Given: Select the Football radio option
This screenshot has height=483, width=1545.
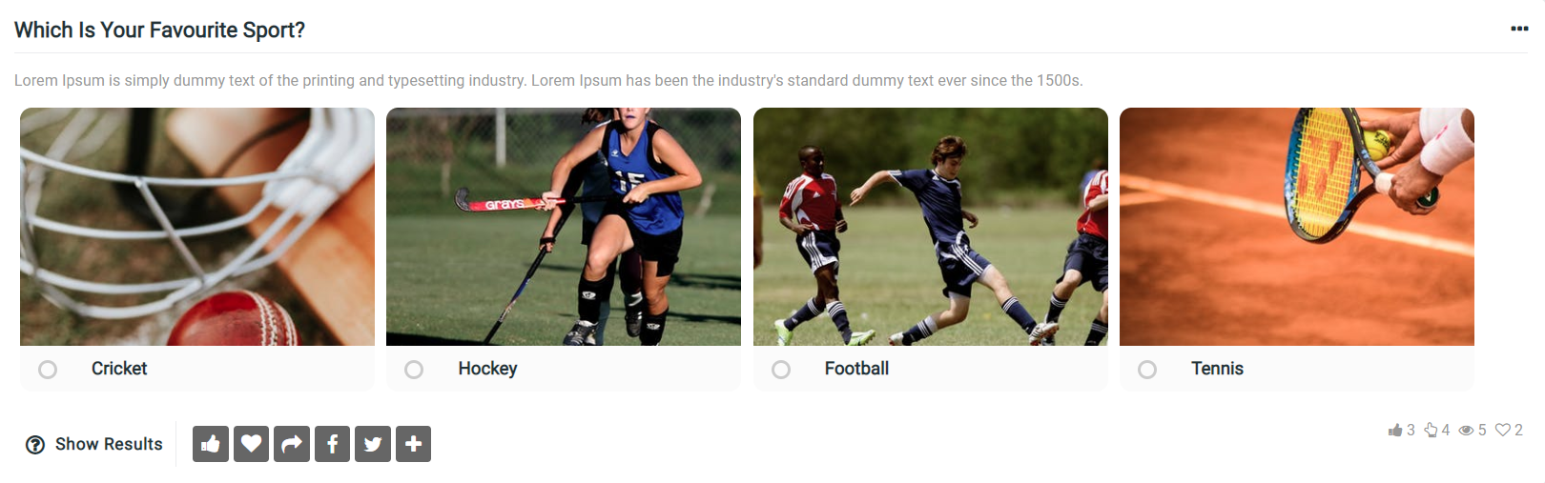Looking at the screenshot, I should click(781, 370).
